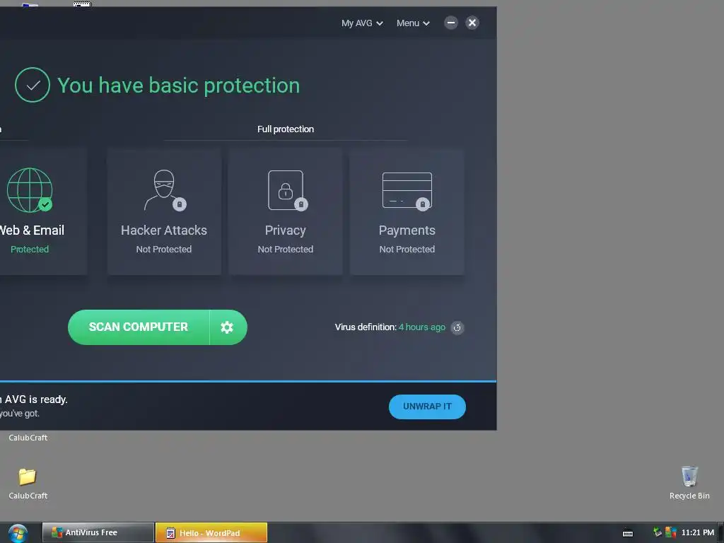Click the UNWRAP IT button
The width and height of the screenshot is (724, 543).
click(x=427, y=407)
